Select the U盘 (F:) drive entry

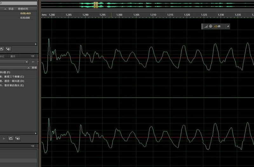click(6, 73)
